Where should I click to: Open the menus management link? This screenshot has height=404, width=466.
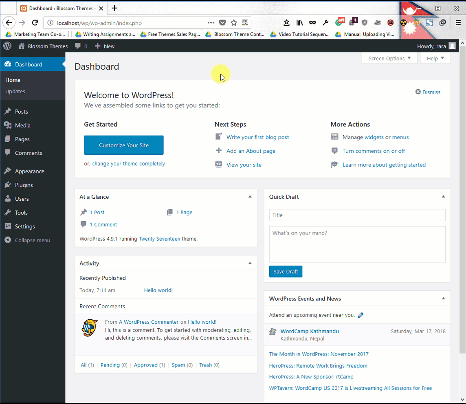400,137
